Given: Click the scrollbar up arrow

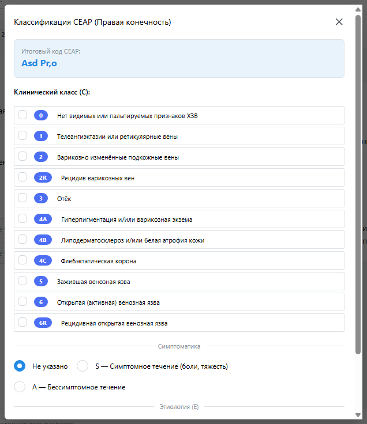Looking at the screenshot, I should [358, 9].
